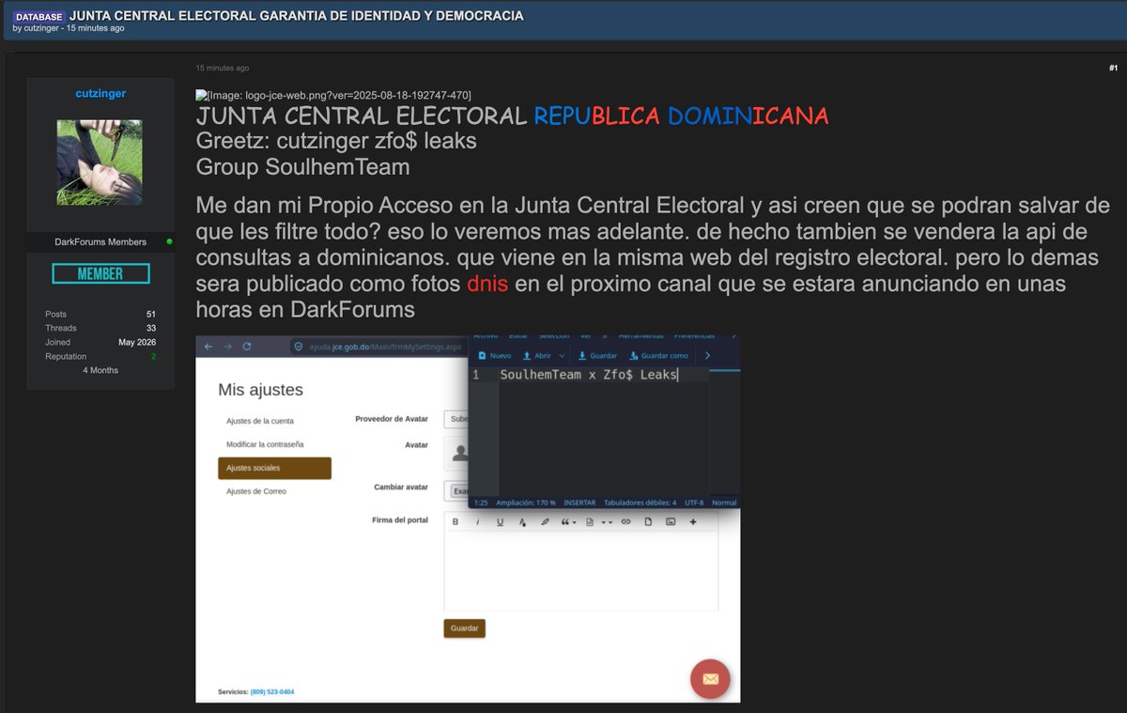Open the cutzinger username link in the sidebar
Image resolution: width=1127 pixels, height=713 pixels.
100,93
